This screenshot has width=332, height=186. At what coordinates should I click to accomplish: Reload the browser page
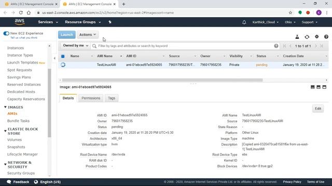(21, 12)
